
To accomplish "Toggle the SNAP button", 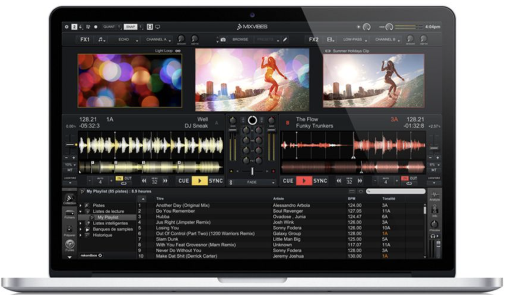I will (130, 27).
